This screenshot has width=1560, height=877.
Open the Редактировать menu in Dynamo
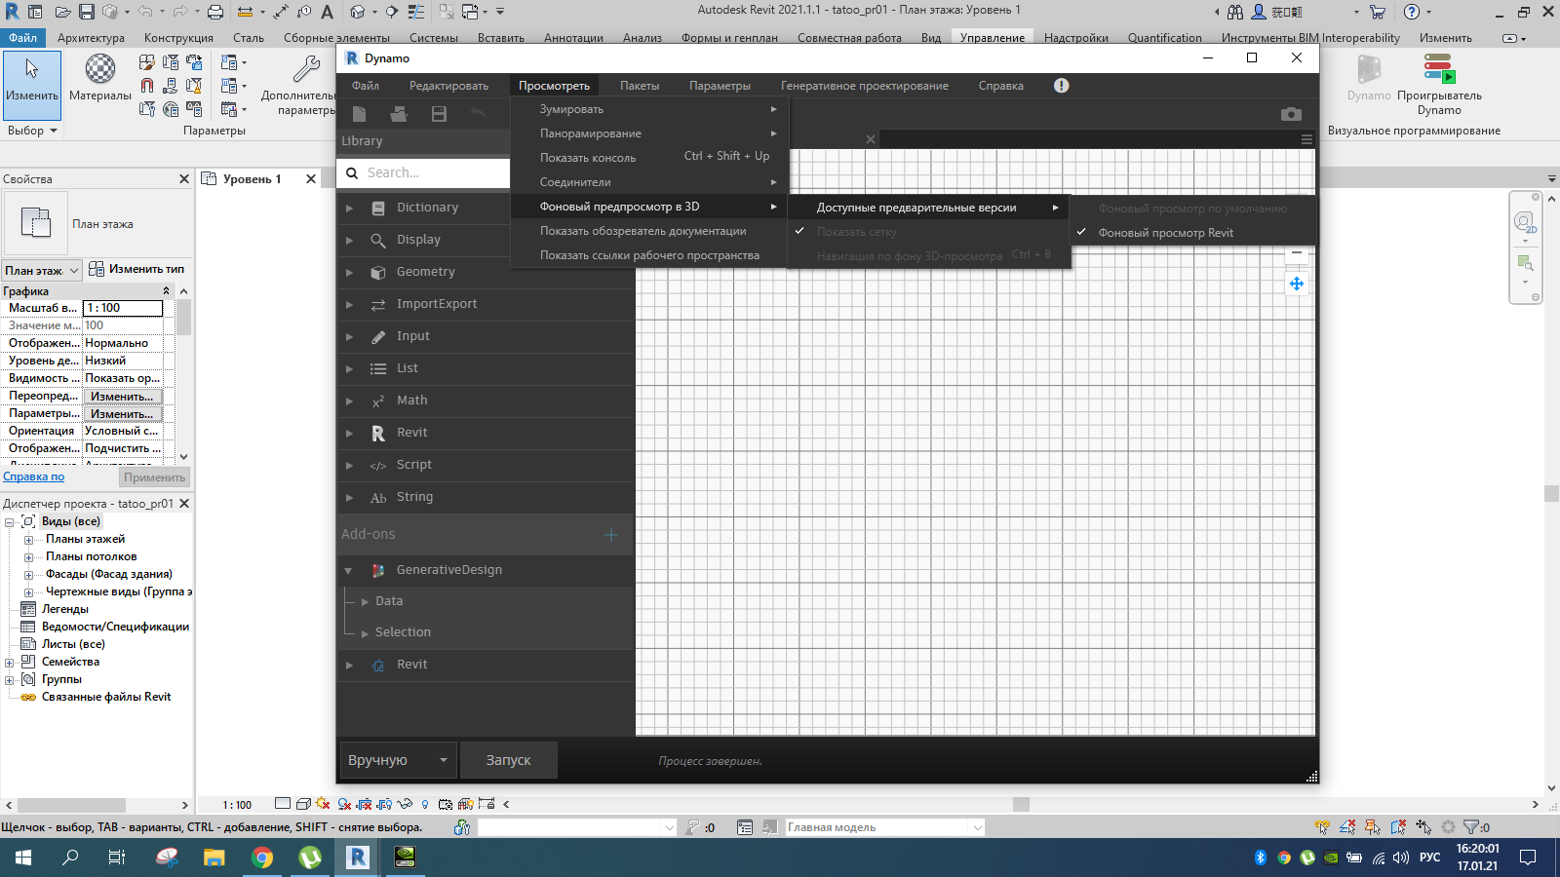click(x=448, y=86)
